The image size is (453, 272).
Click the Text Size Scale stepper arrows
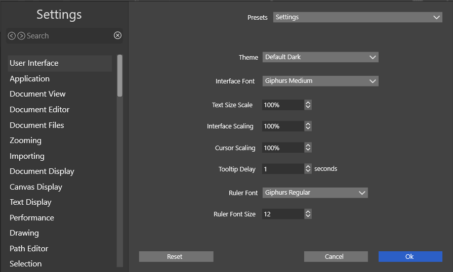click(308, 105)
